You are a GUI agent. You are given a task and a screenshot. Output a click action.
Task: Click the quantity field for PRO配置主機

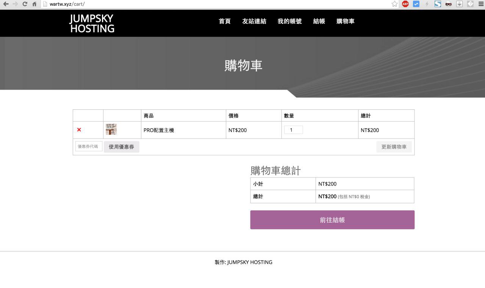click(293, 130)
